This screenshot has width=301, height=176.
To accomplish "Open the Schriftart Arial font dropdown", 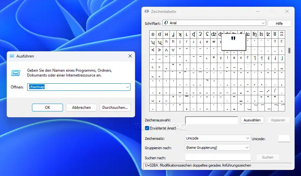I will pos(214,23).
